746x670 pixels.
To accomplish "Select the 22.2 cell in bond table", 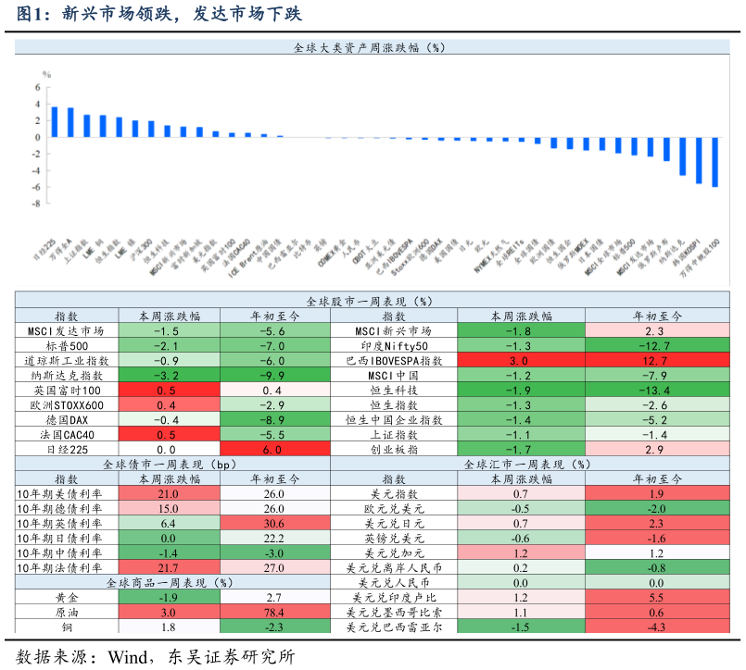I will coord(273,538).
